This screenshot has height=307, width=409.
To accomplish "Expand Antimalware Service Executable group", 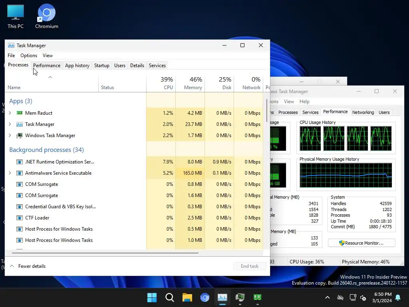I will point(10,173).
